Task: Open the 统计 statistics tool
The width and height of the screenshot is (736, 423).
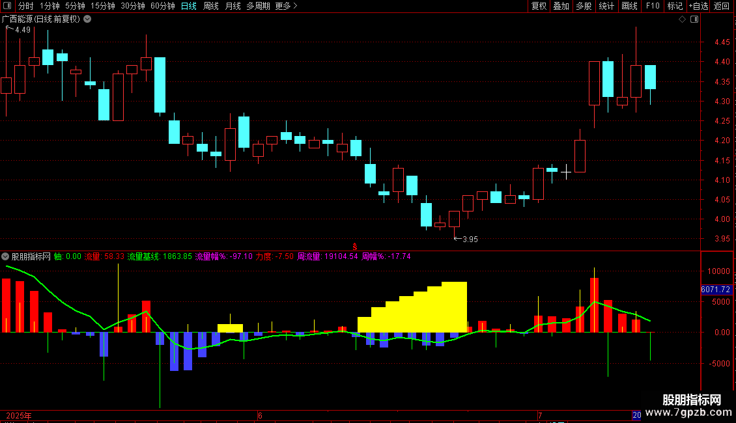Action: pos(606,6)
